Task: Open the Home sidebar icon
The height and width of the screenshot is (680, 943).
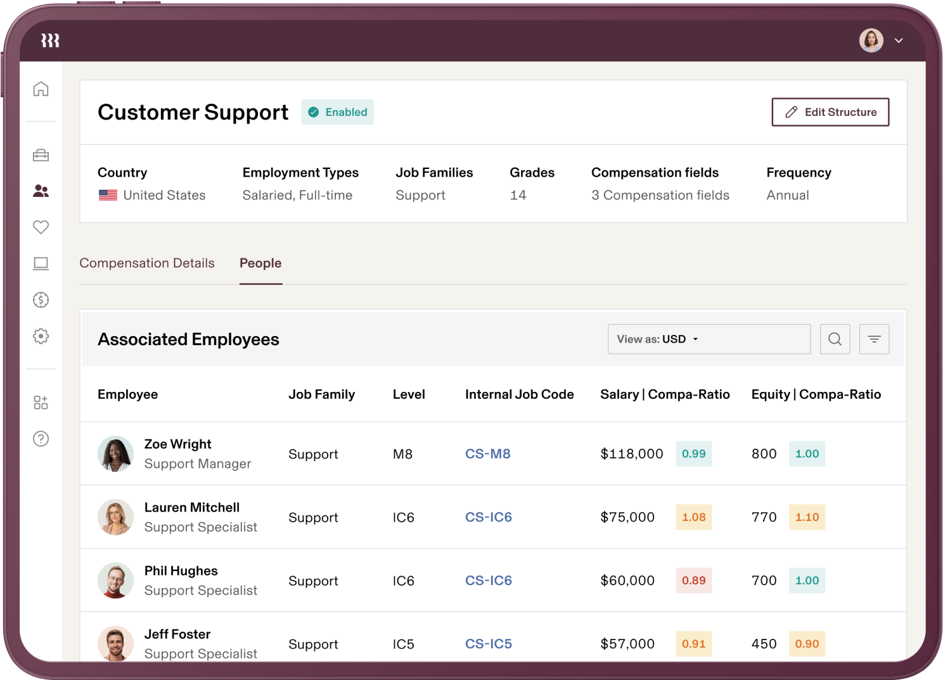Action: pos(41,89)
